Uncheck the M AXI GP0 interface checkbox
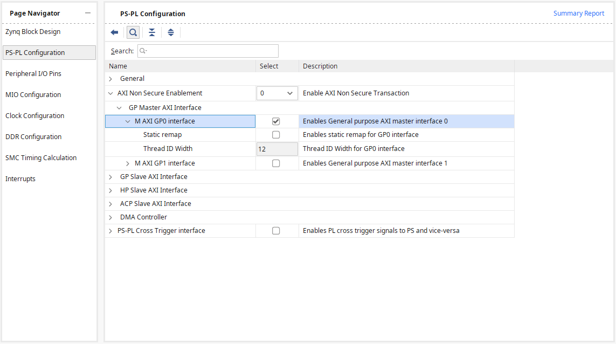The height and width of the screenshot is (344, 616). click(276, 121)
